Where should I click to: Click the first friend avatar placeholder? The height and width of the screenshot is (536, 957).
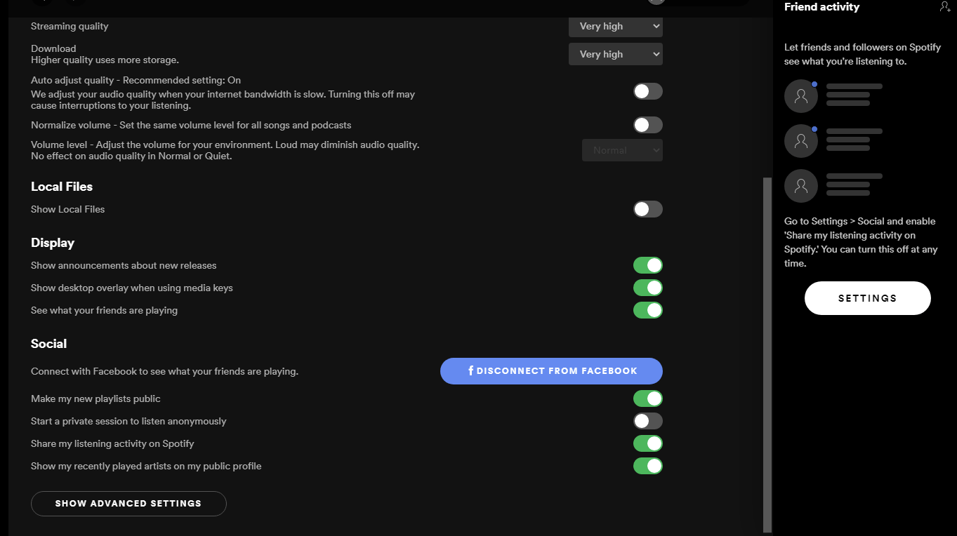[801, 96]
